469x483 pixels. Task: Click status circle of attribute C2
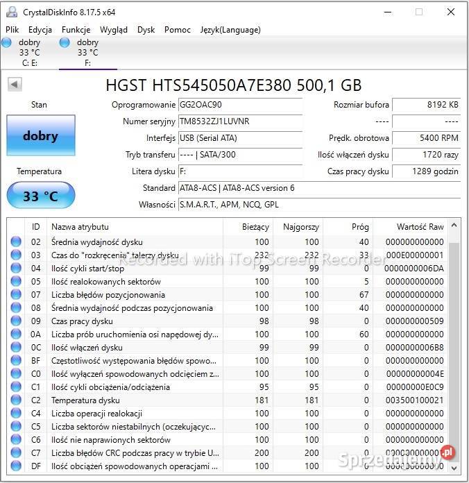coord(16,400)
